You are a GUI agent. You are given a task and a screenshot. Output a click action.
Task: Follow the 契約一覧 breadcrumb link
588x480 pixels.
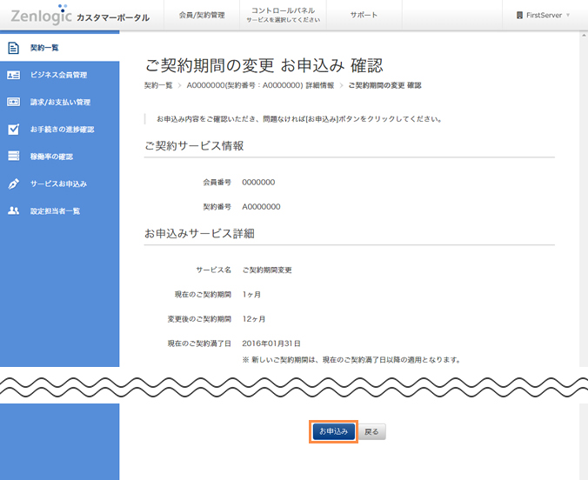tap(158, 85)
